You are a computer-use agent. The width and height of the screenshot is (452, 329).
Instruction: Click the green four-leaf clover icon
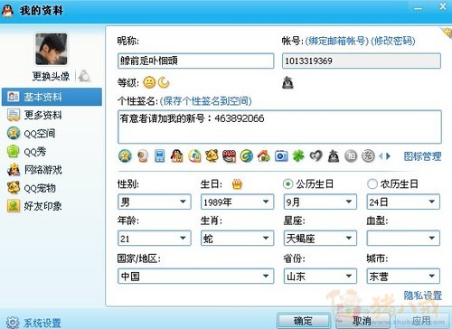click(298, 156)
